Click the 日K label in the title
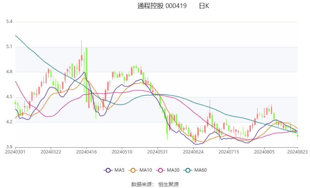The image size is (310, 188). (204, 6)
